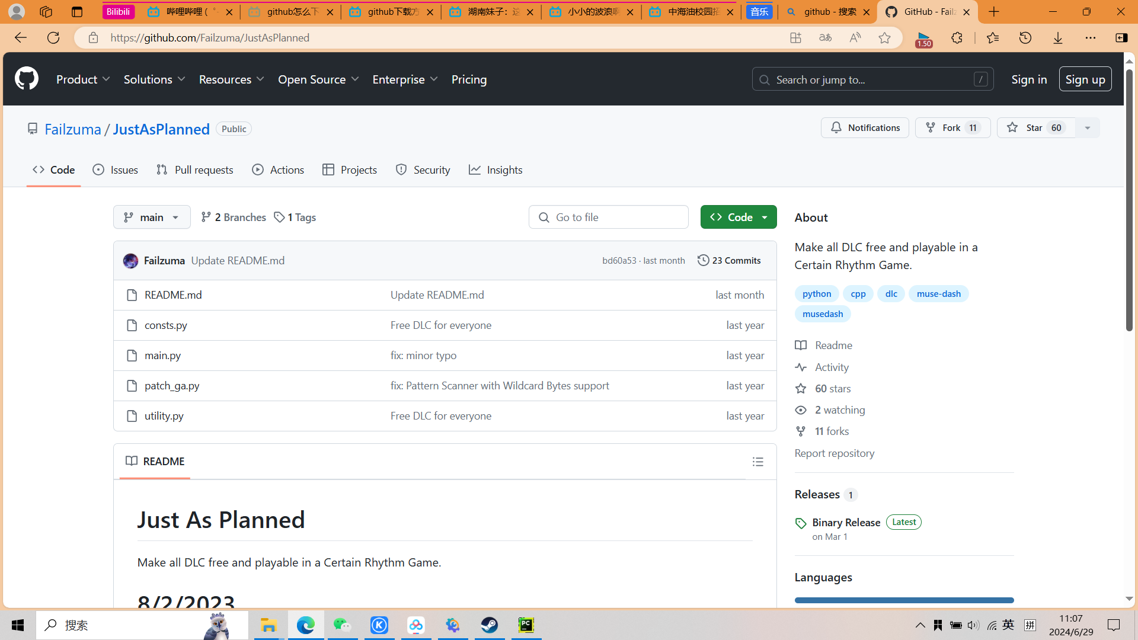
Task: Open the Failzuma owner profile link
Action: pos(73,129)
